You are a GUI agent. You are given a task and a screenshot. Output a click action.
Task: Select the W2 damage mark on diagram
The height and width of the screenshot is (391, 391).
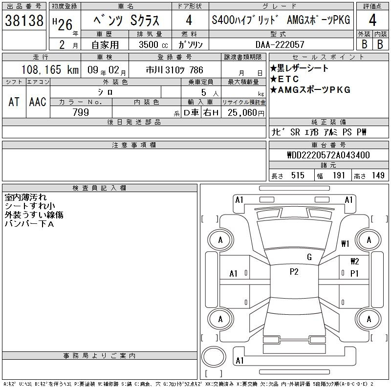click(354, 261)
